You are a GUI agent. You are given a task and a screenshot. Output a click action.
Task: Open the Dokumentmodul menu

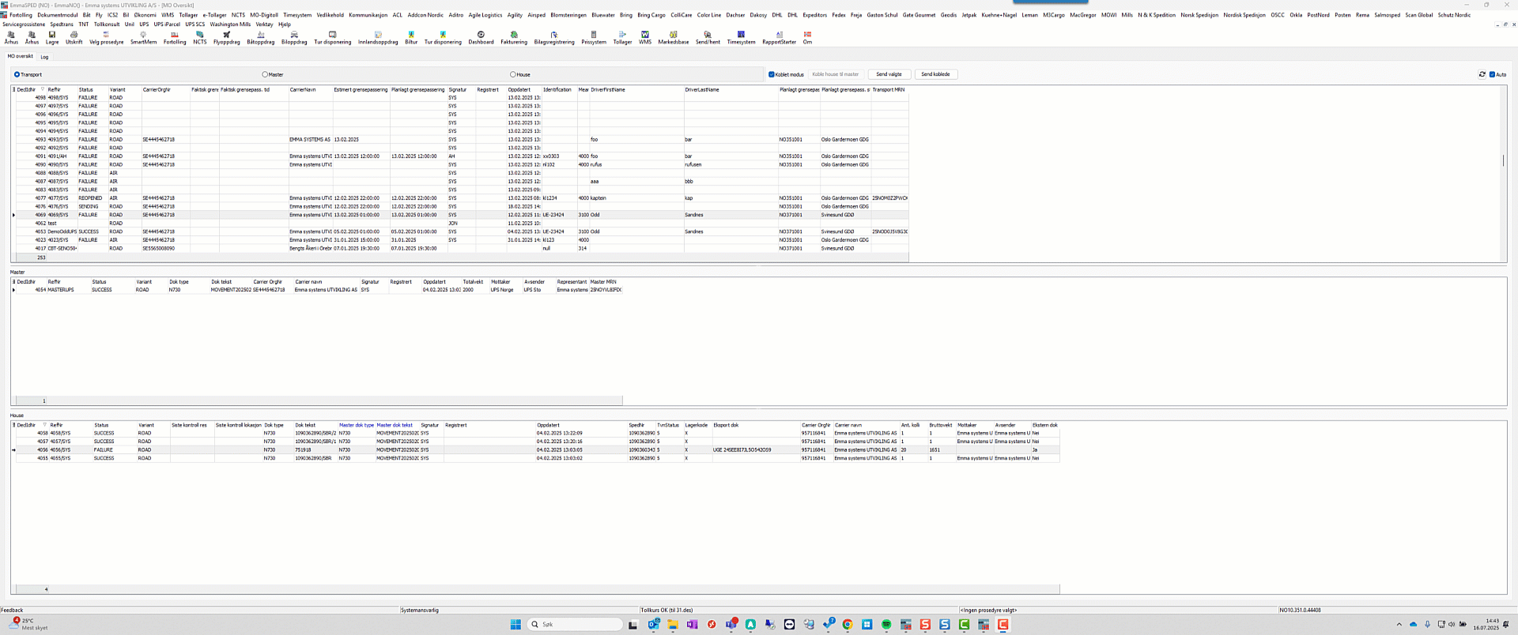[x=58, y=15]
